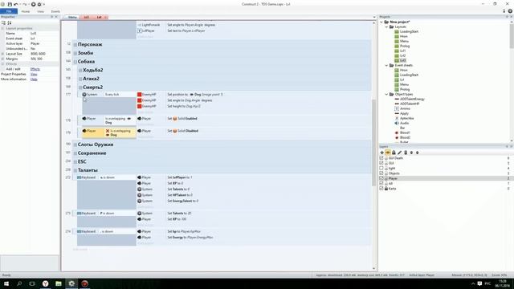Open the Yandex browser taskbar icon

pyautogui.click(x=46, y=283)
